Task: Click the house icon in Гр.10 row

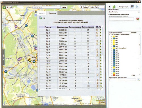Action: pos(97,55)
